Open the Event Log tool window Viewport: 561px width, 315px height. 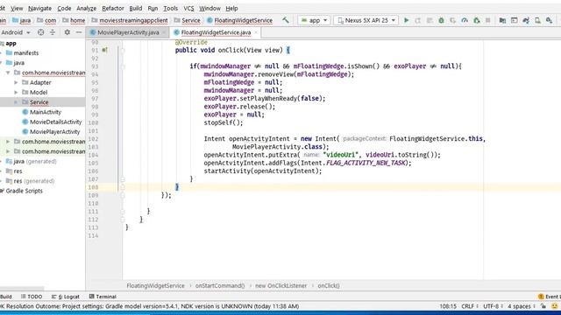[550, 297]
